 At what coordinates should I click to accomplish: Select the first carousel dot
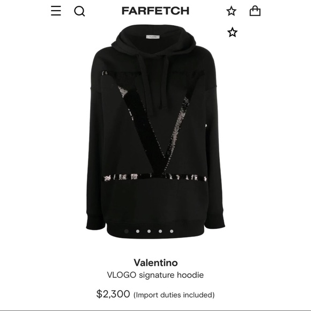127,231
